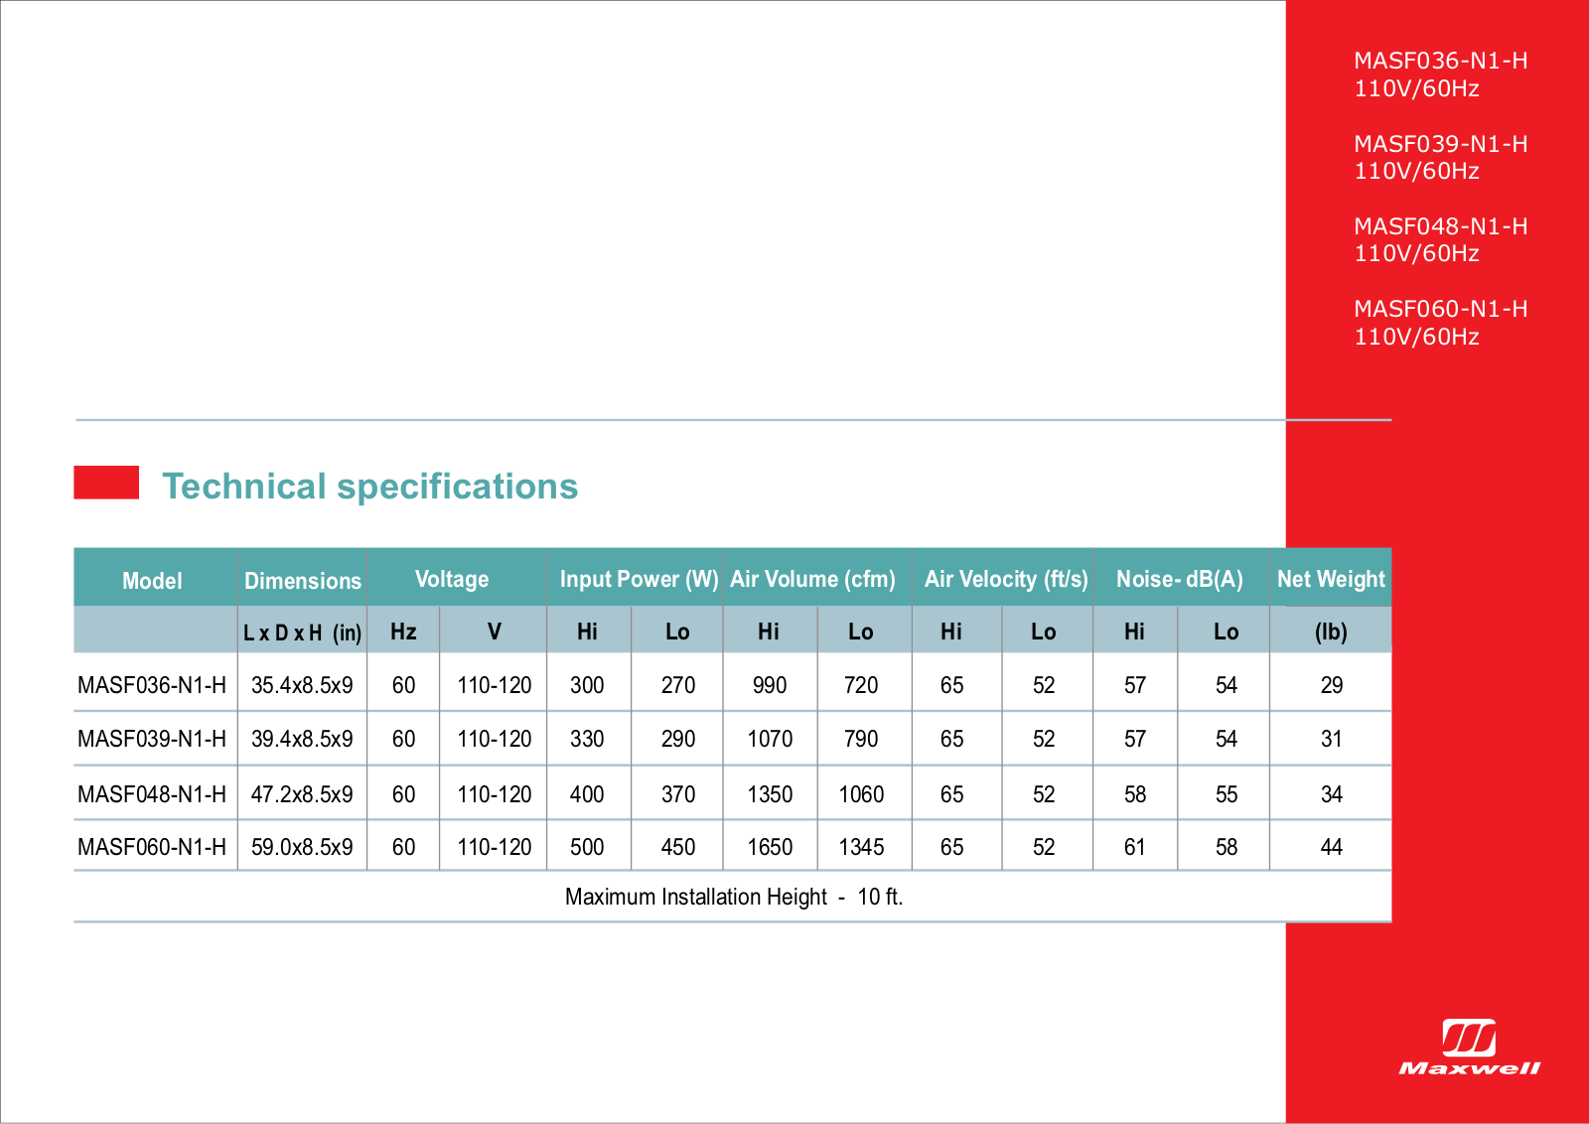Click air volume value '1650'

click(770, 847)
